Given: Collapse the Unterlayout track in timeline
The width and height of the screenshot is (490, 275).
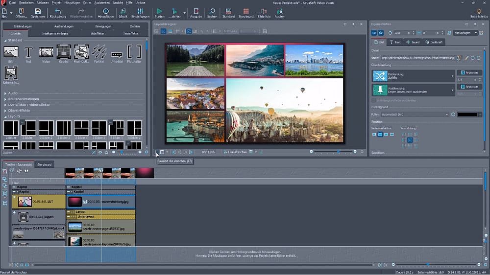Looking at the screenshot, I should (x=69, y=216).
